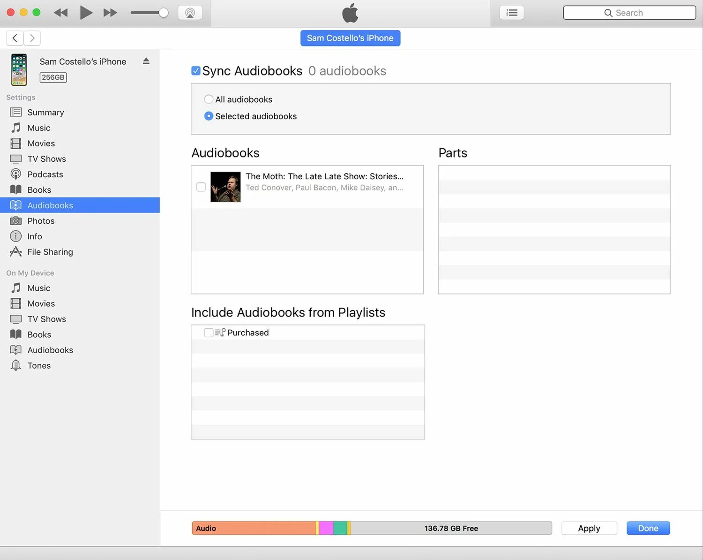Open TV Shows under On My Device
This screenshot has height=560, width=703.
[80, 318]
